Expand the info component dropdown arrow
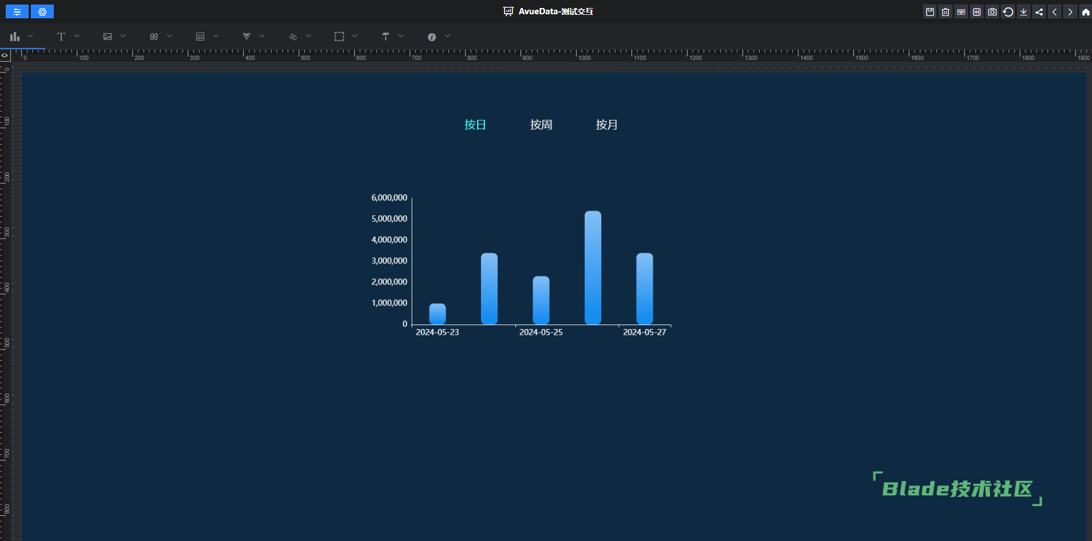Viewport: 1092px width, 541px height. [447, 36]
